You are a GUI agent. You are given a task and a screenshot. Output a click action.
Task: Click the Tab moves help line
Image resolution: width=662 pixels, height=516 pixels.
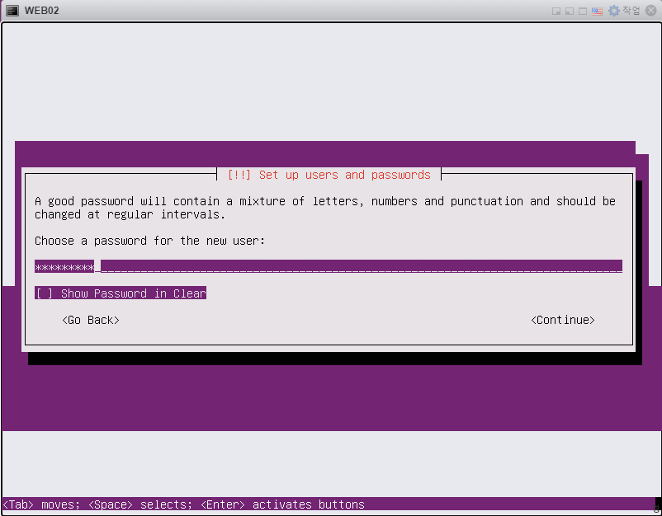click(x=183, y=504)
